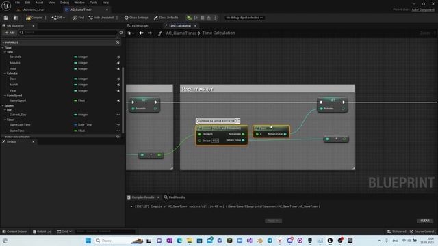The width and height of the screenshot is (438, 246).
Task: Click the 1 Unsaved indicator
Action: tap(397, 232)
